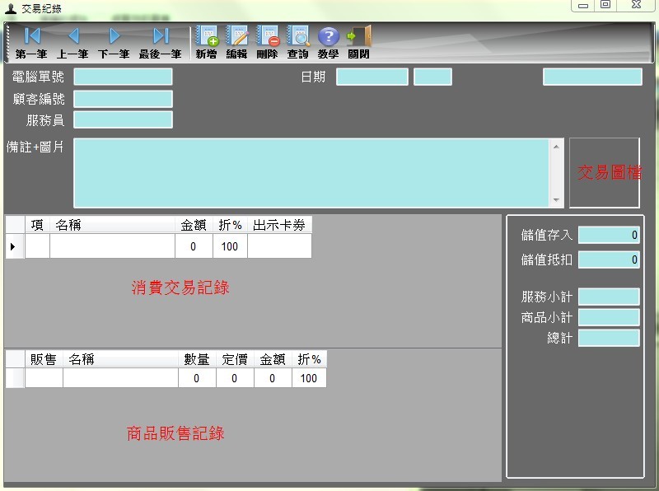Select the row marker in 消費交易記錄 grid
Viewport: 659px width, 491px height.
click(x=14, y=246)
